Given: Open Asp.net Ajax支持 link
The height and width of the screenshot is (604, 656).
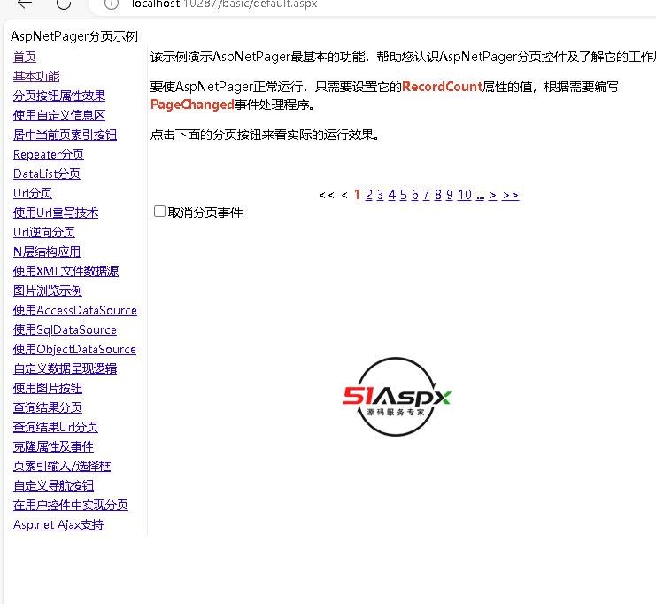Looking at the screenshot, I should (58, 524).
